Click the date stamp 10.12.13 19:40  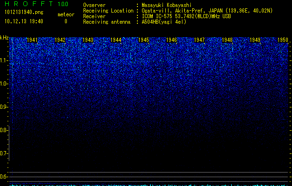(24, 21)
